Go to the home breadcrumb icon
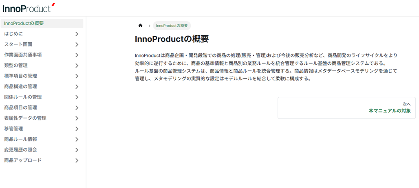Screen dimensions: 419x188 pos(141,26)
